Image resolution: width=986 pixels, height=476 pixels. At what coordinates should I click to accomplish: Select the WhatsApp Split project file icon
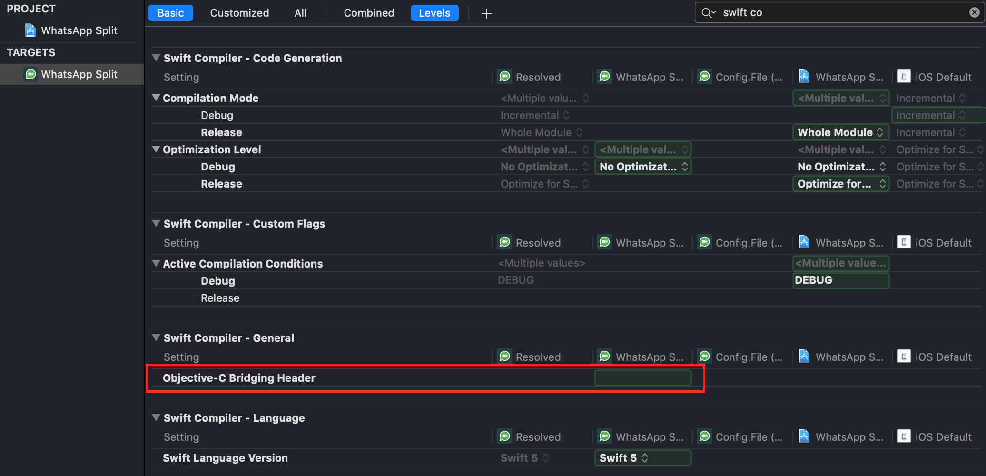(30, 30)
